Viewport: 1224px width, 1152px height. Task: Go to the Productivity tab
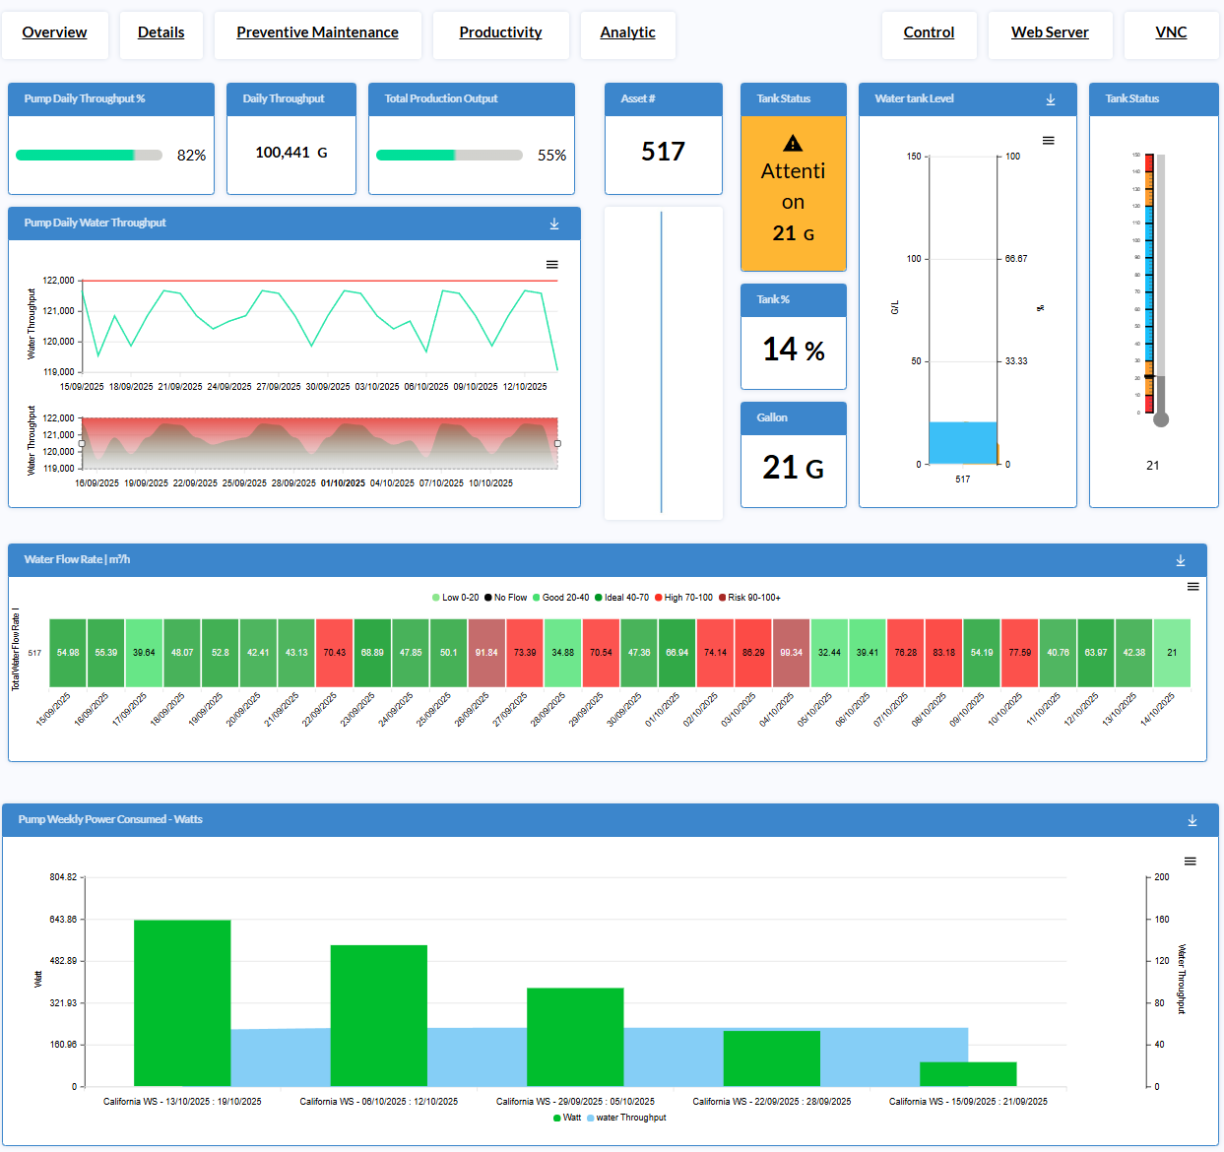coord(500,32)
